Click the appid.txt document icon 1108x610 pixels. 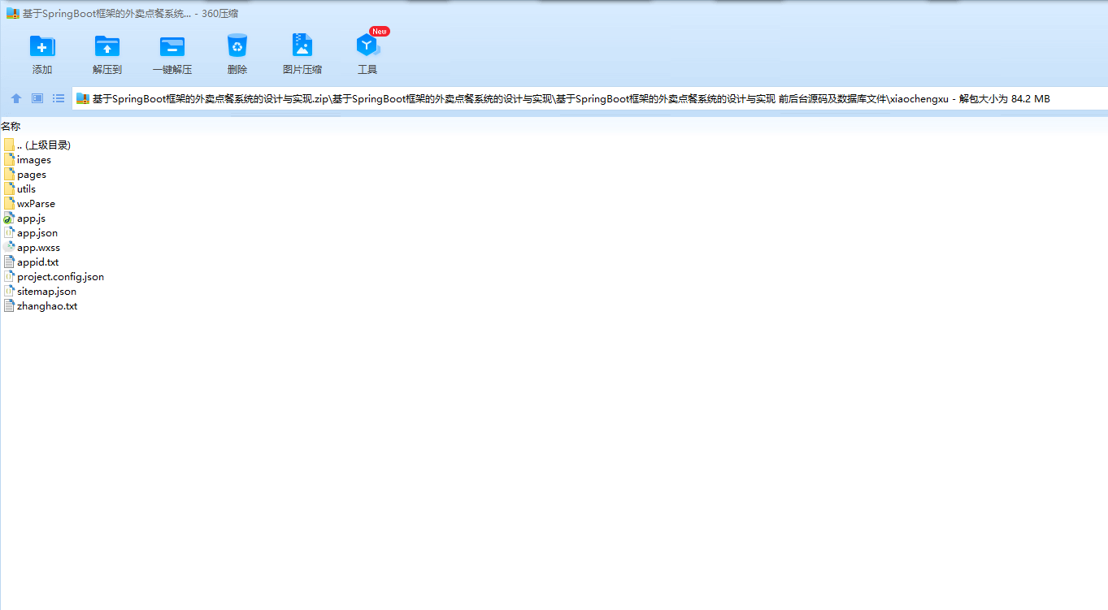point(9,262)
